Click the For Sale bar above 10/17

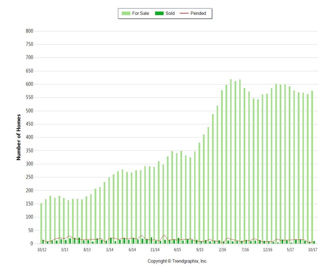point(312,167)
